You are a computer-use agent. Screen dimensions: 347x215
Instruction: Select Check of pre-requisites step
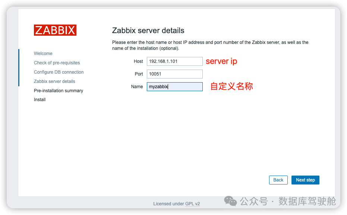click(57, 63)
